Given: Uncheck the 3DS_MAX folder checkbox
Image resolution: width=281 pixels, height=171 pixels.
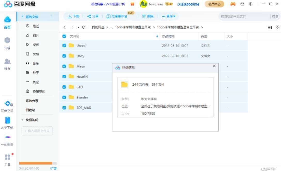Looking at the screenshot, I should click(64, 108).
